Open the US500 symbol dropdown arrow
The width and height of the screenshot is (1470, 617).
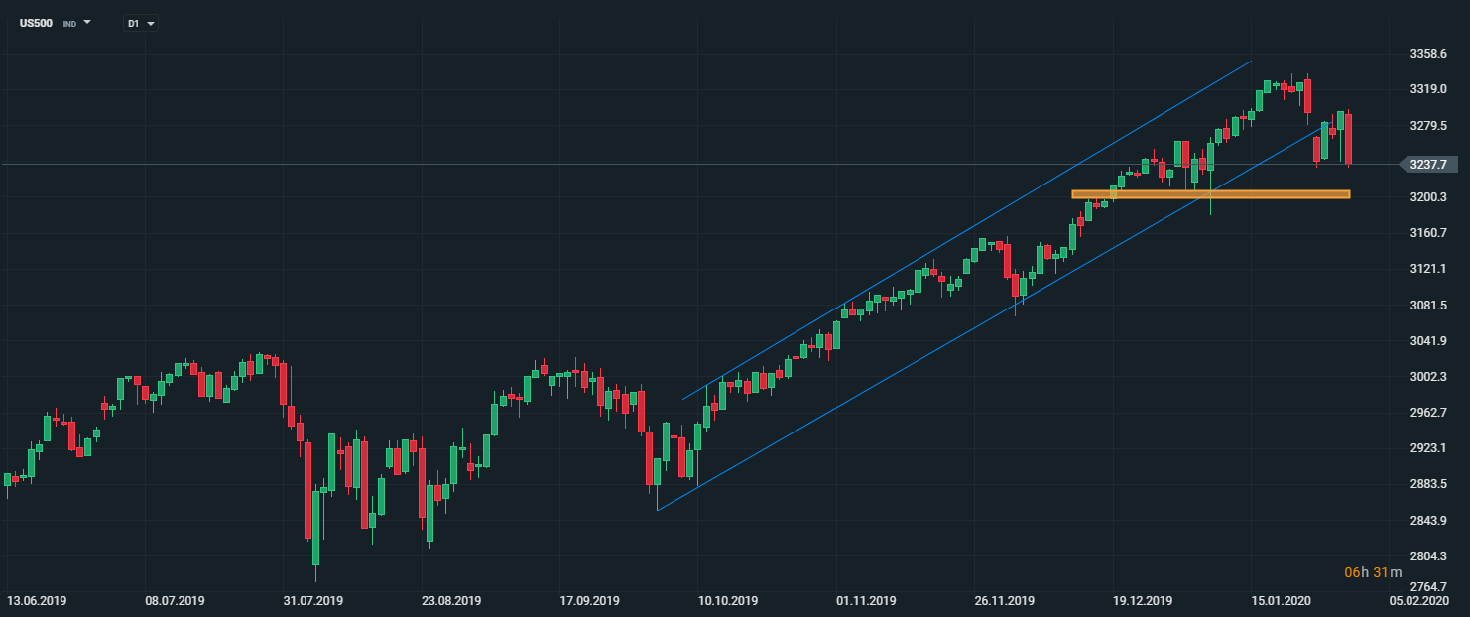coord(87,22)
